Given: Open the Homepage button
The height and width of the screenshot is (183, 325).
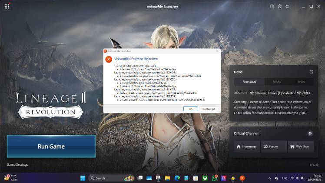Looking at the screenshot, I should click(247, 146).
